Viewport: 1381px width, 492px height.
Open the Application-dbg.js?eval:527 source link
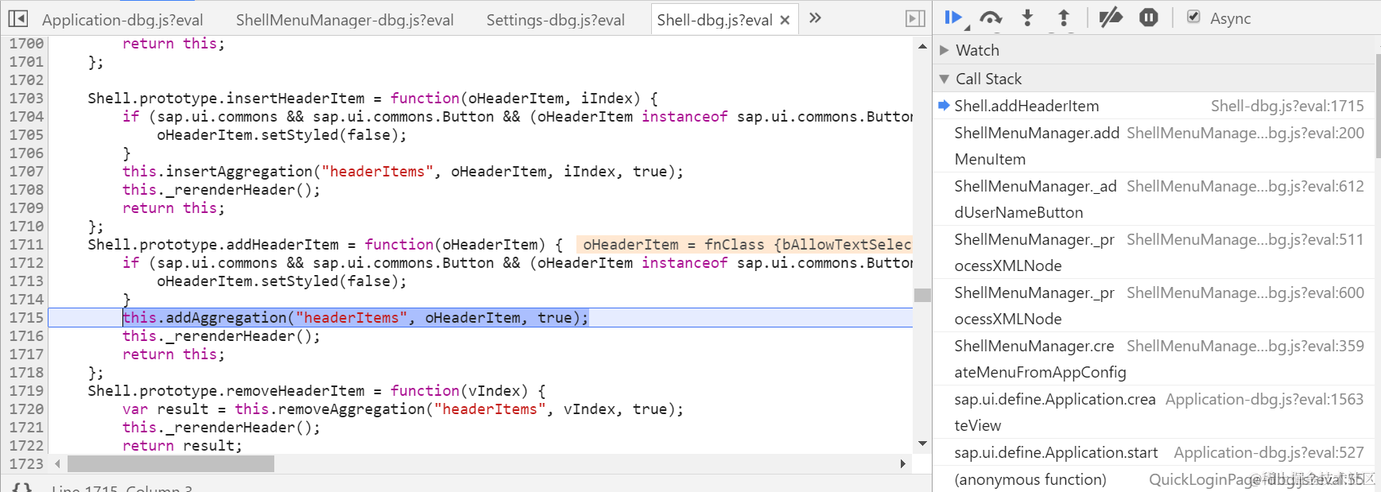[1269, 452]
